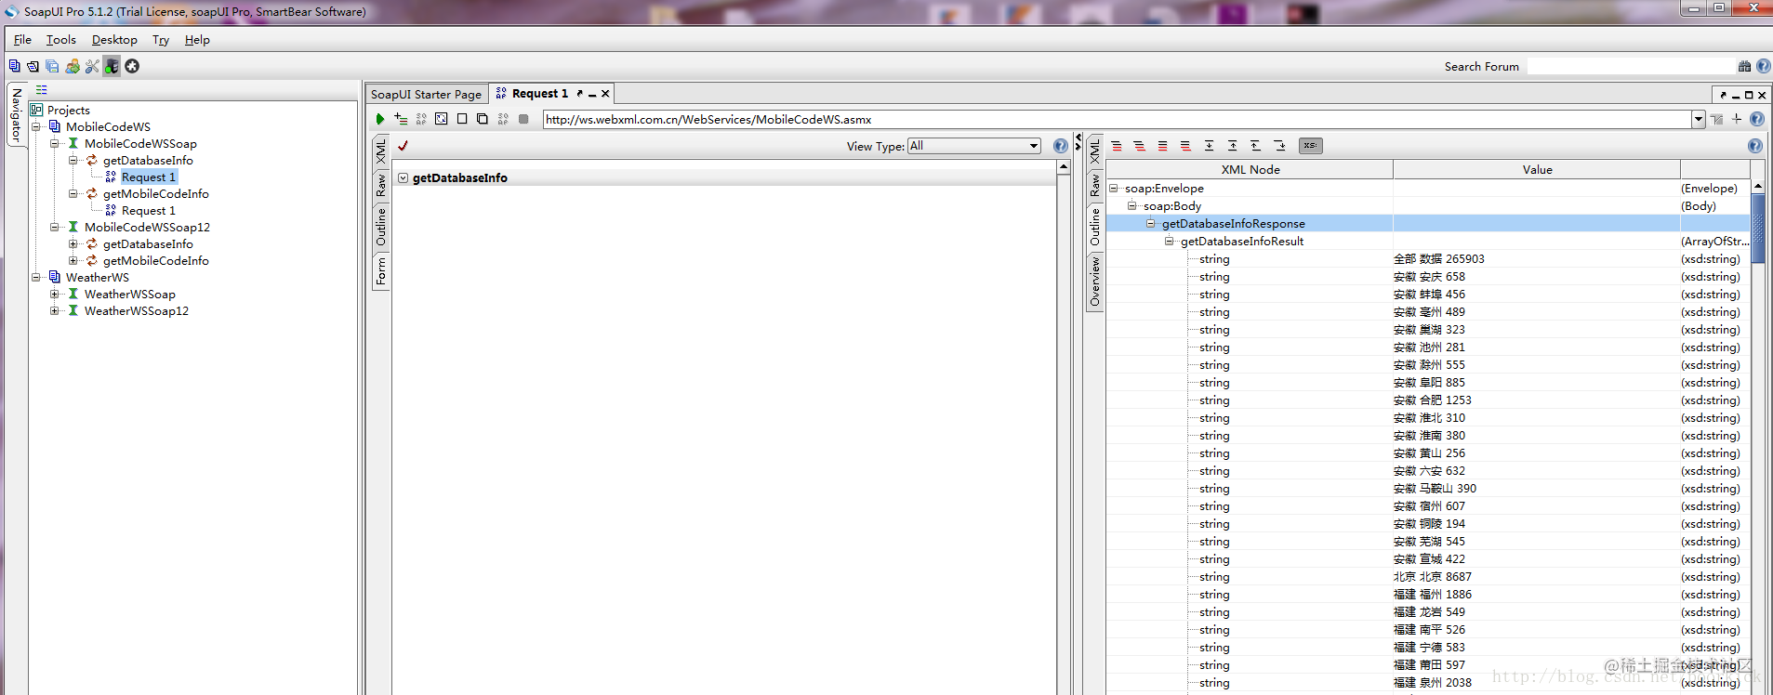Toggle the xs: type display button
The height and width of the screenshot is (695, 1773).
(1310, 146)
